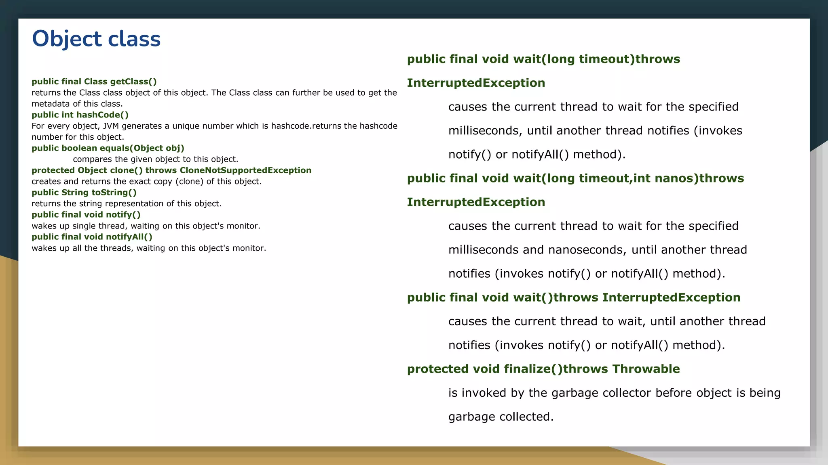
Task: Select 'public String toString()' heading
Action: [x=84, y=193]
